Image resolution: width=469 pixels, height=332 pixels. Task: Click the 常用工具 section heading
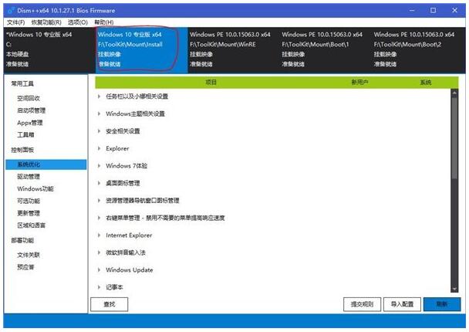point(22,84)
